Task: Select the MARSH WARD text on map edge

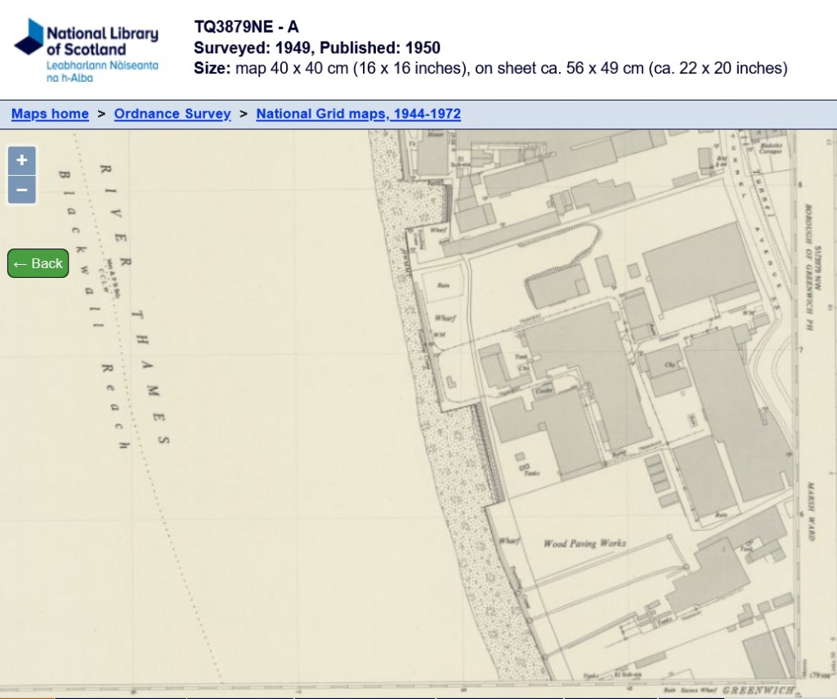Action: [x=810, y=511]
